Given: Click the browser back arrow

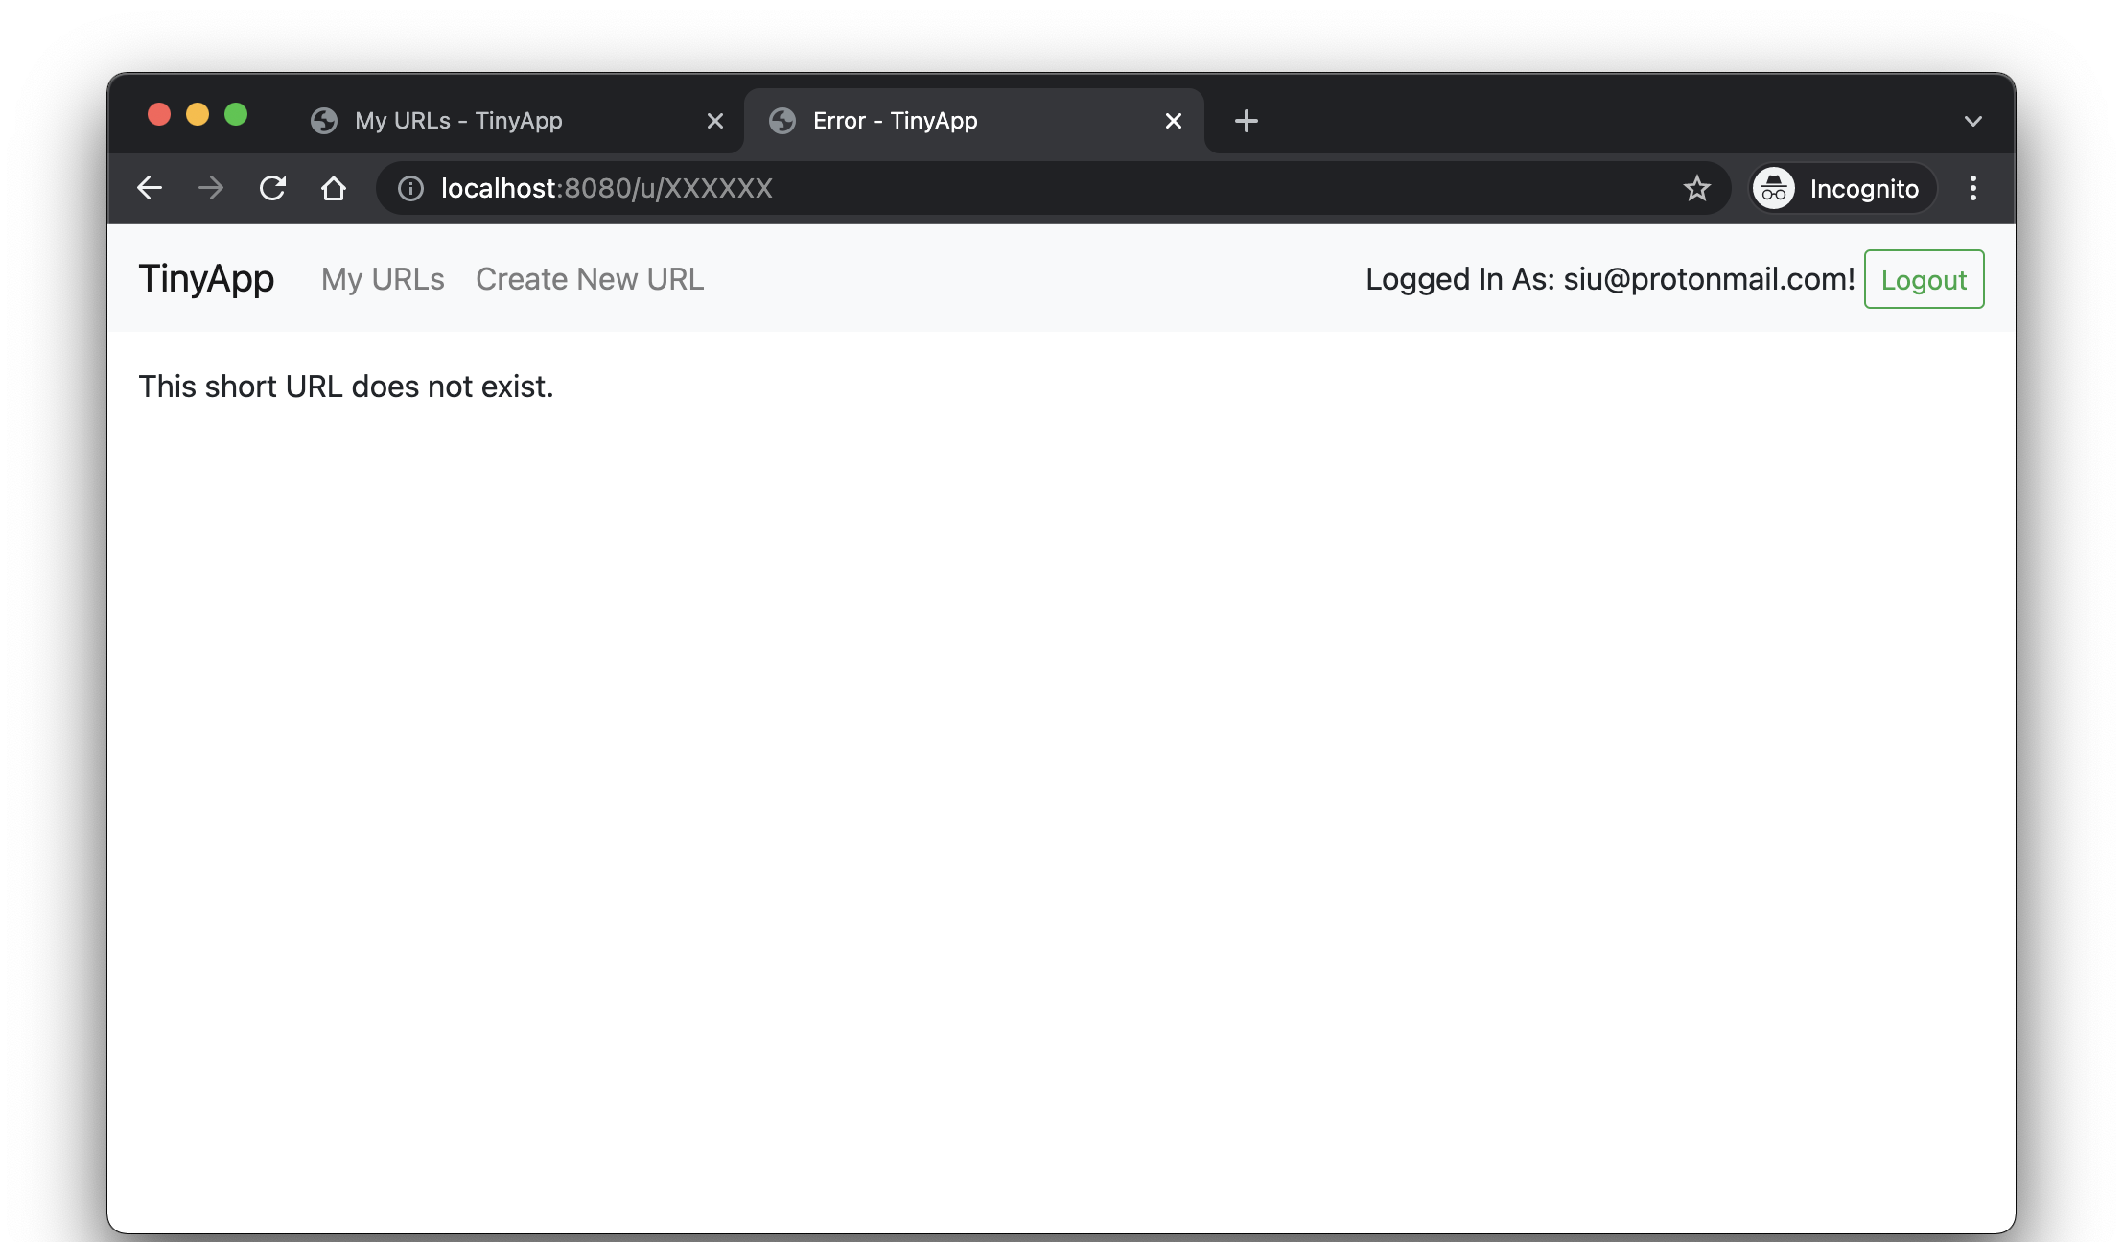Looking at the screenshot, I should pyautogui.click(x=150, y=188).
